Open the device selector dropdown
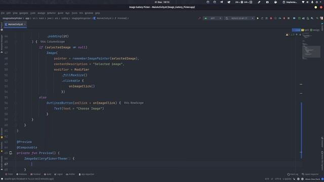 point(239,18)
